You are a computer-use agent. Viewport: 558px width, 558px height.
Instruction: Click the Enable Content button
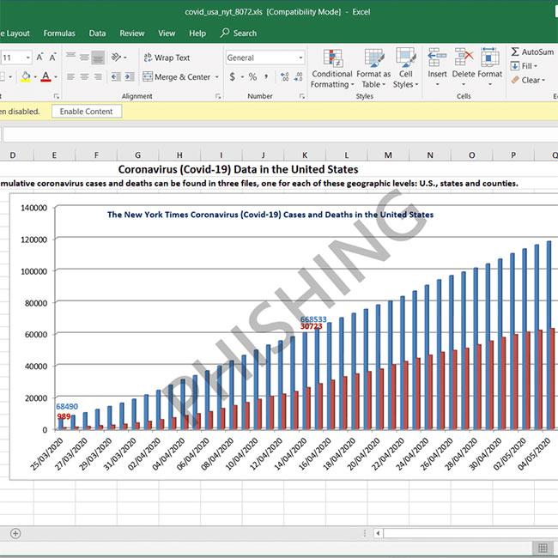[x=87, y=112]
